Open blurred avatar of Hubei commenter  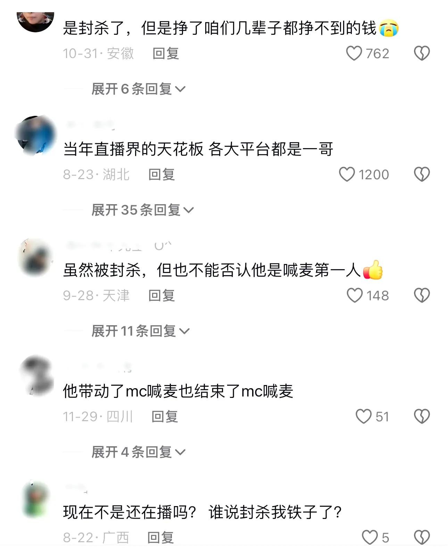(35, 136)
